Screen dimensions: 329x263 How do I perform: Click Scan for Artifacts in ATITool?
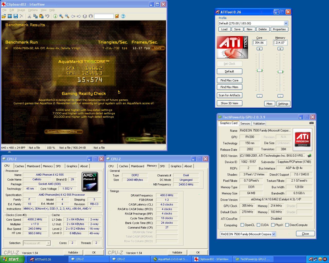230,95
